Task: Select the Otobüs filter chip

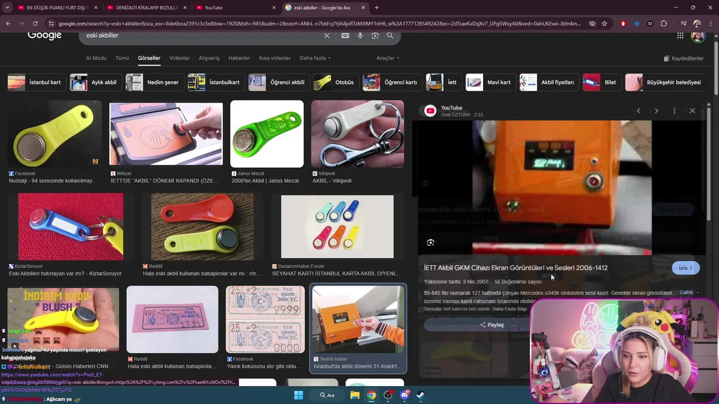Action: point(335,82)
